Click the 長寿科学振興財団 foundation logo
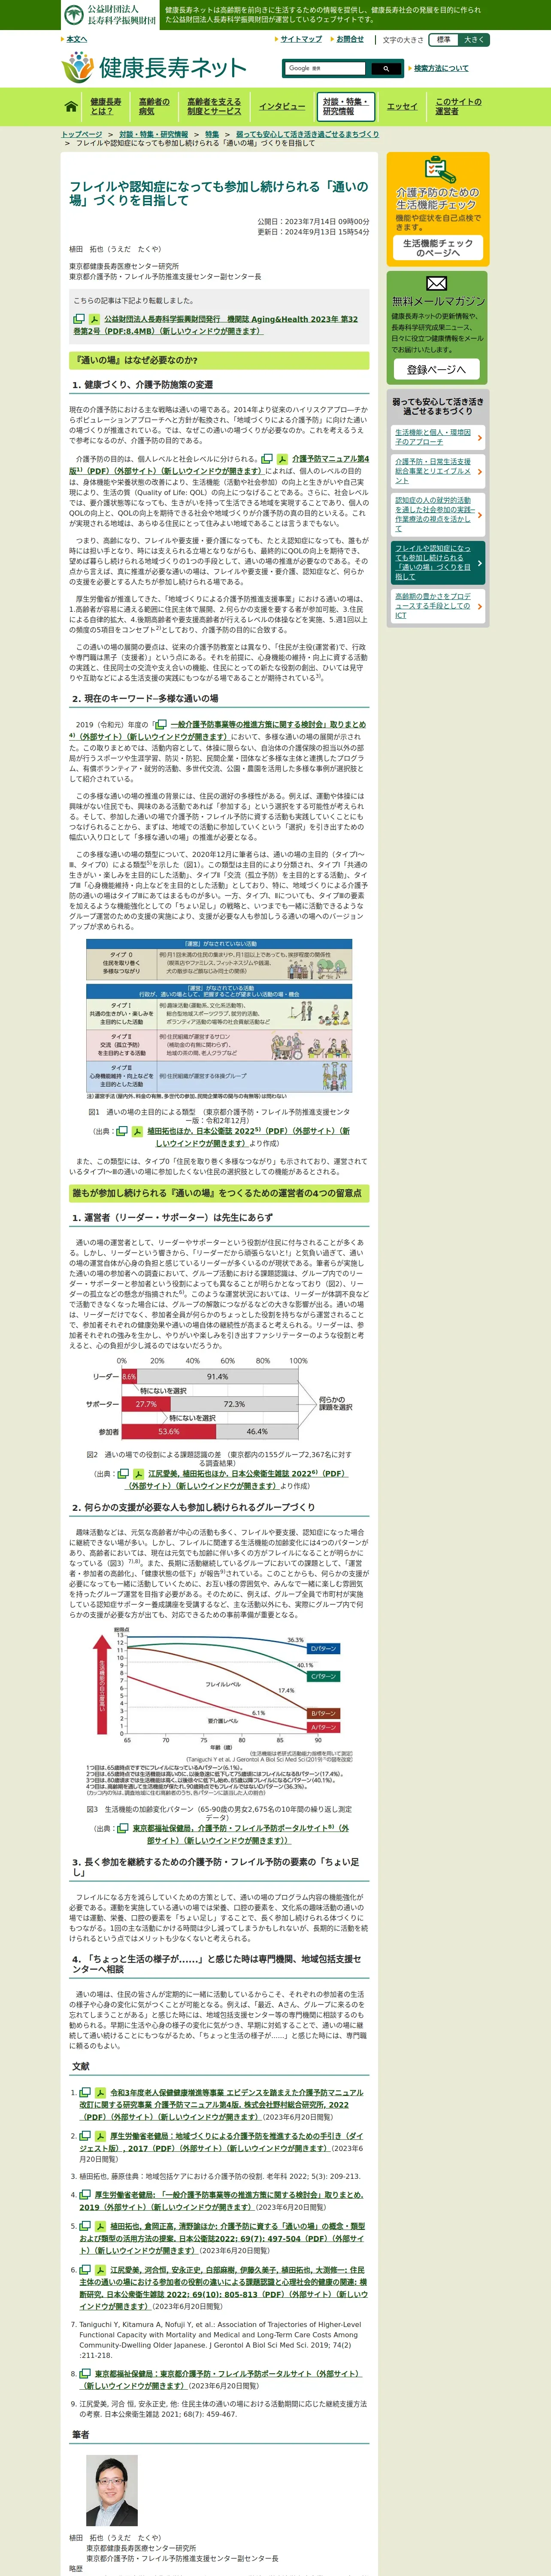Screen dimensions: 551x2576 (110, 14)
